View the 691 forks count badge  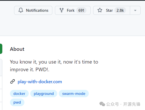[x=81, y=10]
